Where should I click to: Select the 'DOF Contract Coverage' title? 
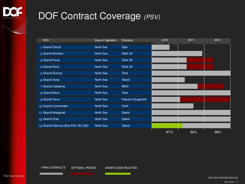(89, 16)
